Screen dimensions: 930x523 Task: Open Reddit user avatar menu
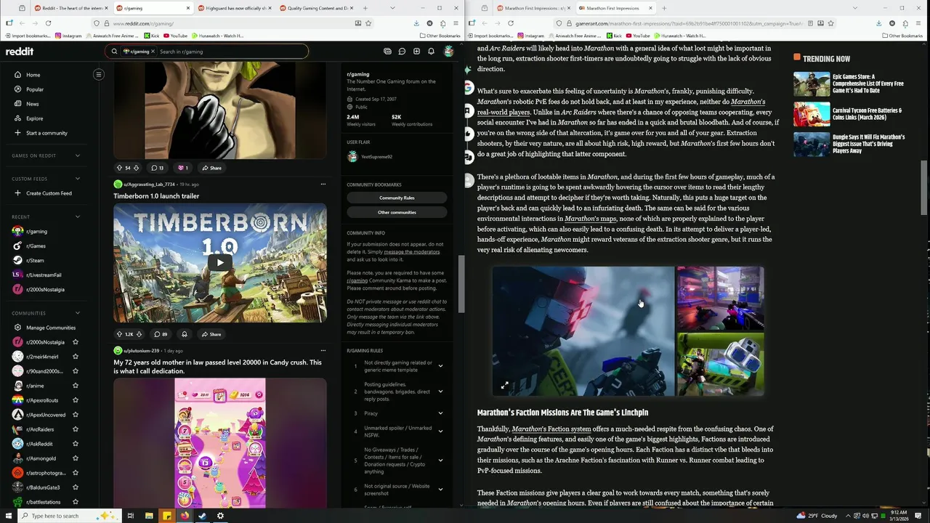tap(449, 52)
